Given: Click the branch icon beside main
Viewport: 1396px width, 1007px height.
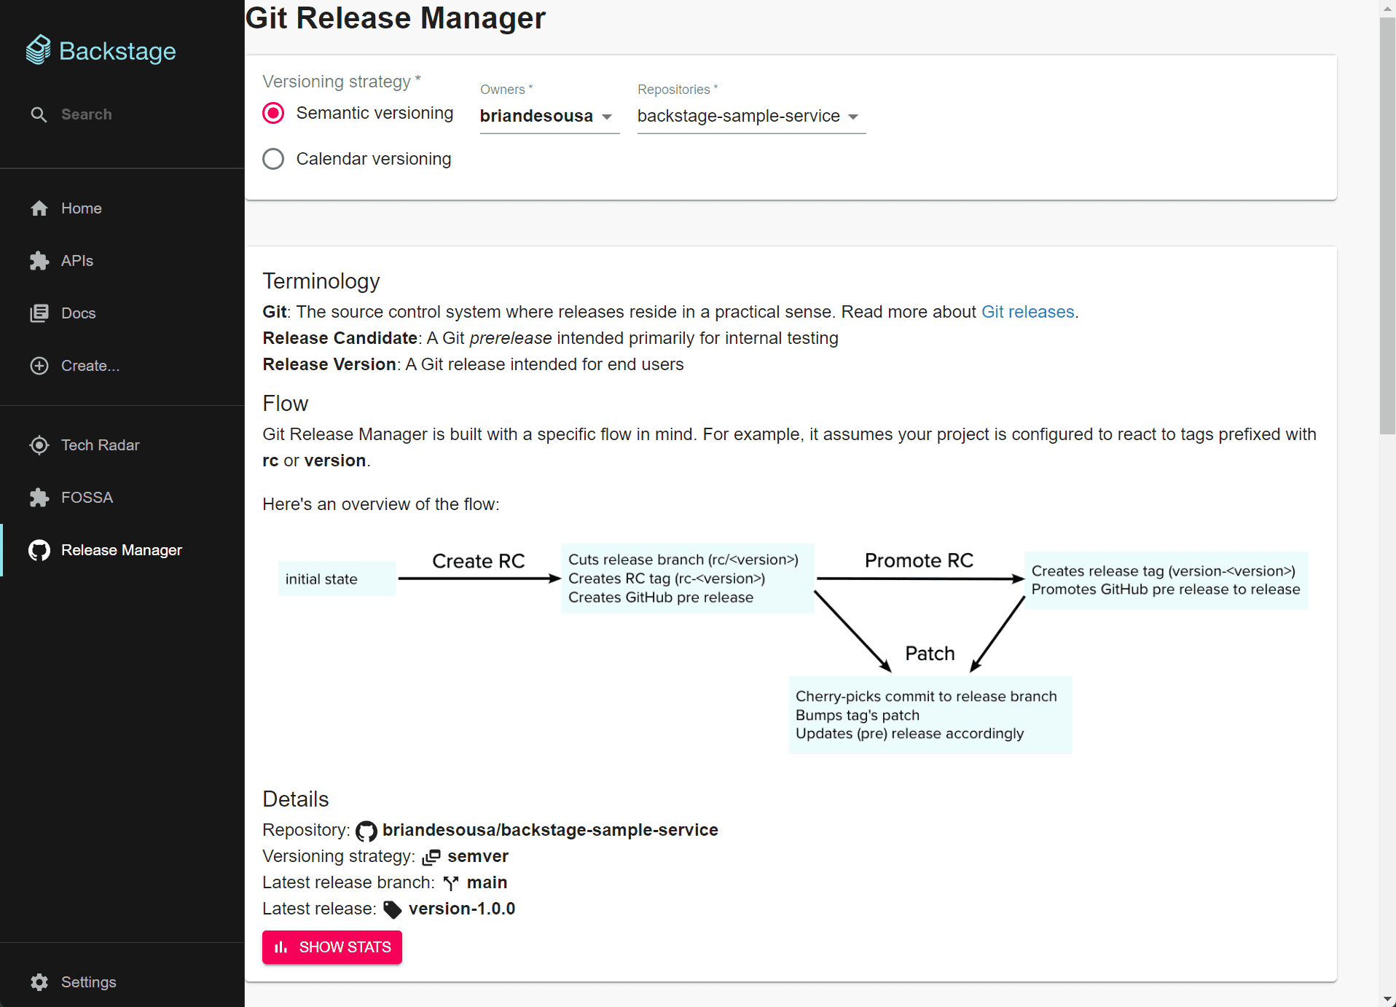Looking at the screenshot, I should tap(451, 883).
